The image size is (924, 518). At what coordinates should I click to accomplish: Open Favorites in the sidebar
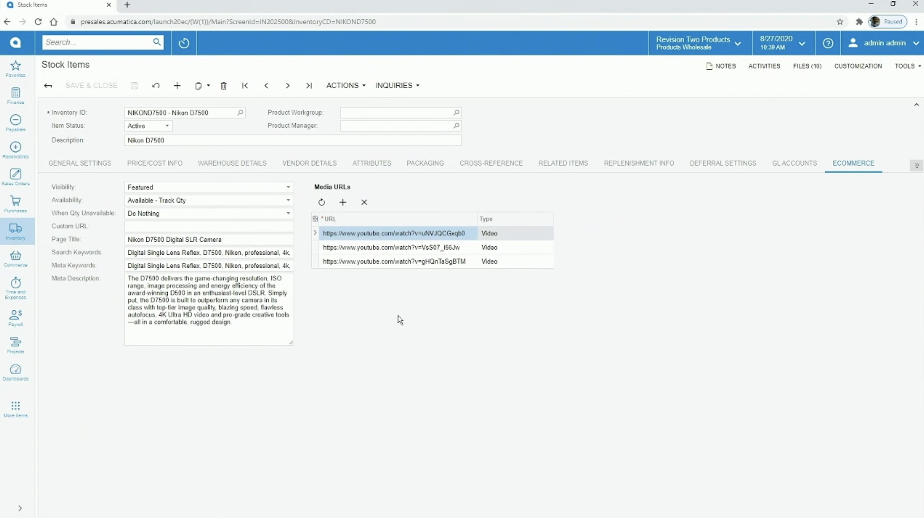click(x=15, y=69)
